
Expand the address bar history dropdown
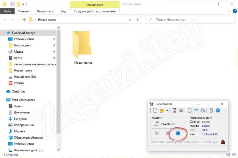point(130,20)
